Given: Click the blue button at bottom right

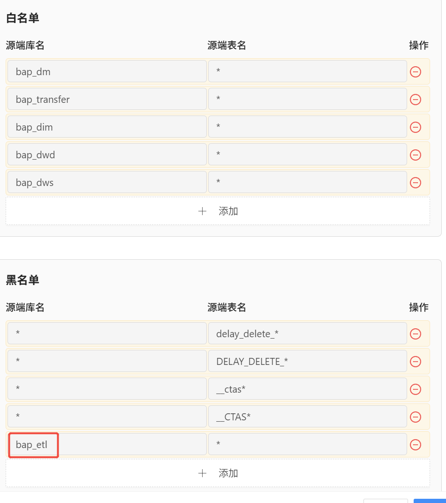Looking at the screenshot, I should coord(430,501).
